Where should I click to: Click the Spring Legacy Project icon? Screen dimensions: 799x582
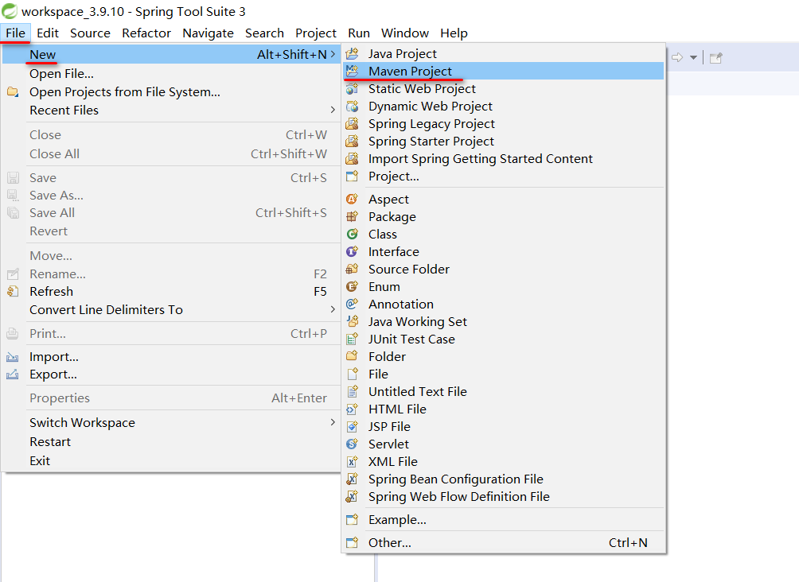(352, 123)
